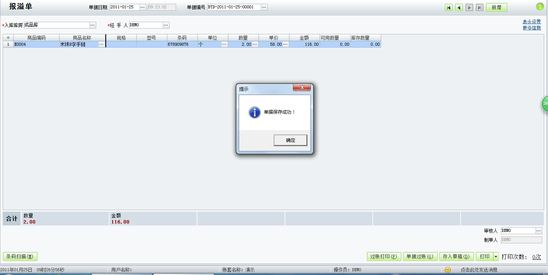This screenshot has height=275, width=548.
Task: Open the 更多信息 link
Action: point(532,28)
